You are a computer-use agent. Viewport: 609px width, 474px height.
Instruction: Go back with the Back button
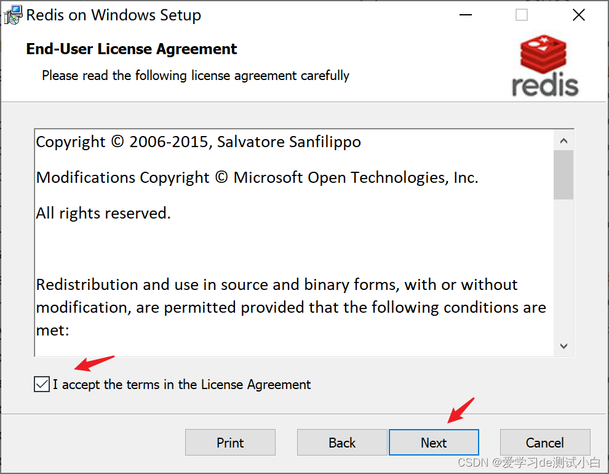click(x=342, y=443)
